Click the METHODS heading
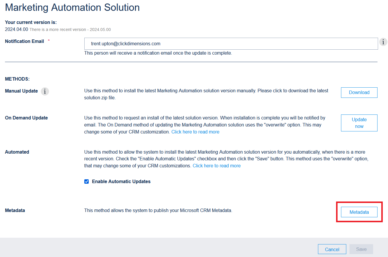This screenshot has height=257, width=388. pos(17,79)
